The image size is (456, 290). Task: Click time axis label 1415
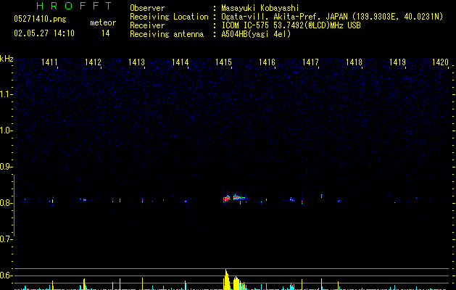click(223, 62)
